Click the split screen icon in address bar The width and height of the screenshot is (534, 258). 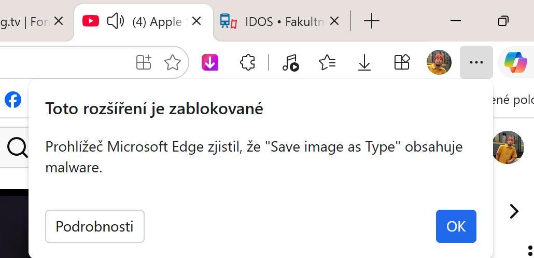(x=144, y=62)
